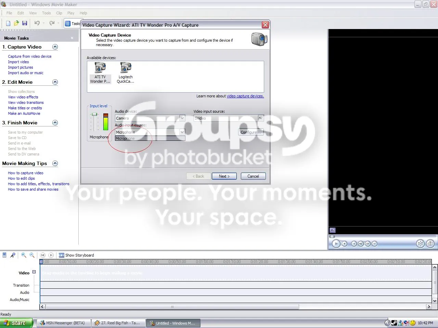This screenshot has height=328, width=438.
Task: Click Capture from video device link
Action: (30, 56)
